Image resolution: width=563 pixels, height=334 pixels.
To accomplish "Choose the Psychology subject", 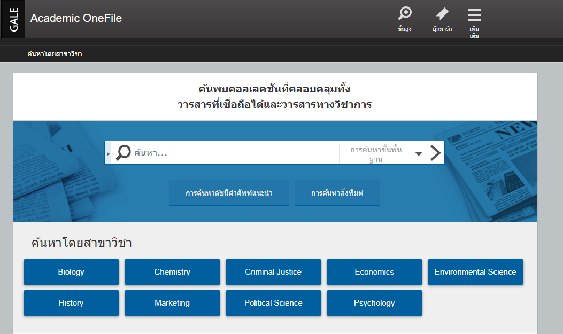I will tap(374, 303).
